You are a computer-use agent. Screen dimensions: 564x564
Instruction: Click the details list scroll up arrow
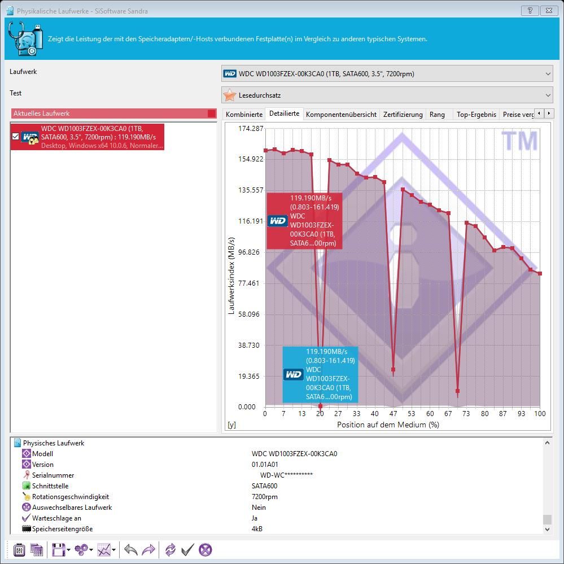(x=547, y=443)
